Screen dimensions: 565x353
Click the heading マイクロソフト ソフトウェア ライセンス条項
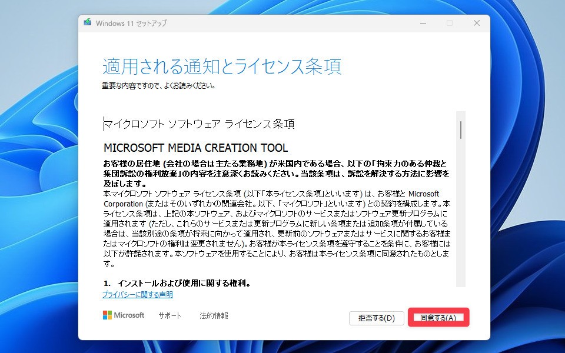[x=200, y=124]
